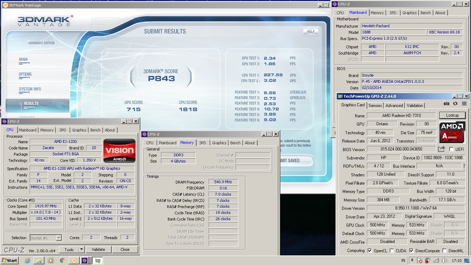The image size is (471, 265).
Task: Switch to GPU-Z taskbar button
Action: pyautogui.click(x=98, y=261)
